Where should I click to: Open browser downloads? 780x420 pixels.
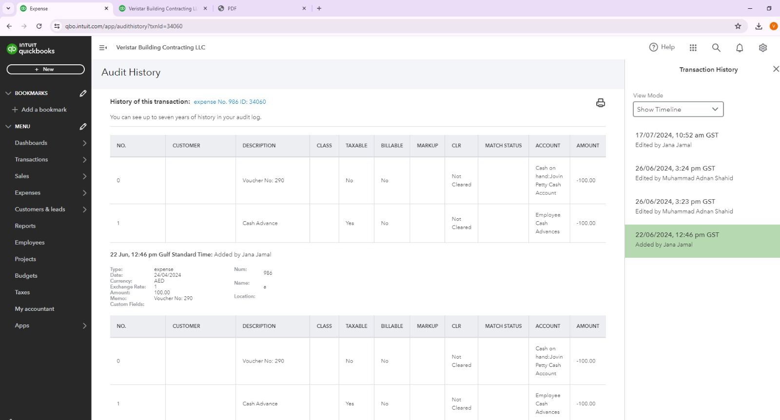click(759, 26)
